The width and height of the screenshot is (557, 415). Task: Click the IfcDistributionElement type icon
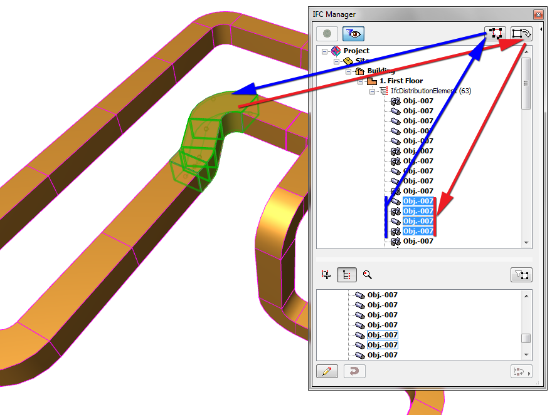(384, 91)
